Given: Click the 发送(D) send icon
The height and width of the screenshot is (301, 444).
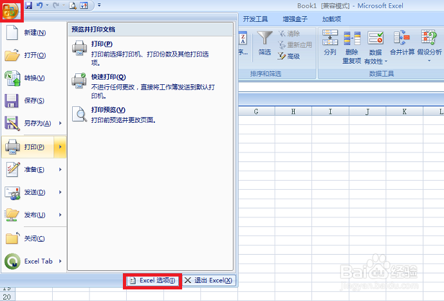Looking at the screenshot, I should click(x=12, y=193).
